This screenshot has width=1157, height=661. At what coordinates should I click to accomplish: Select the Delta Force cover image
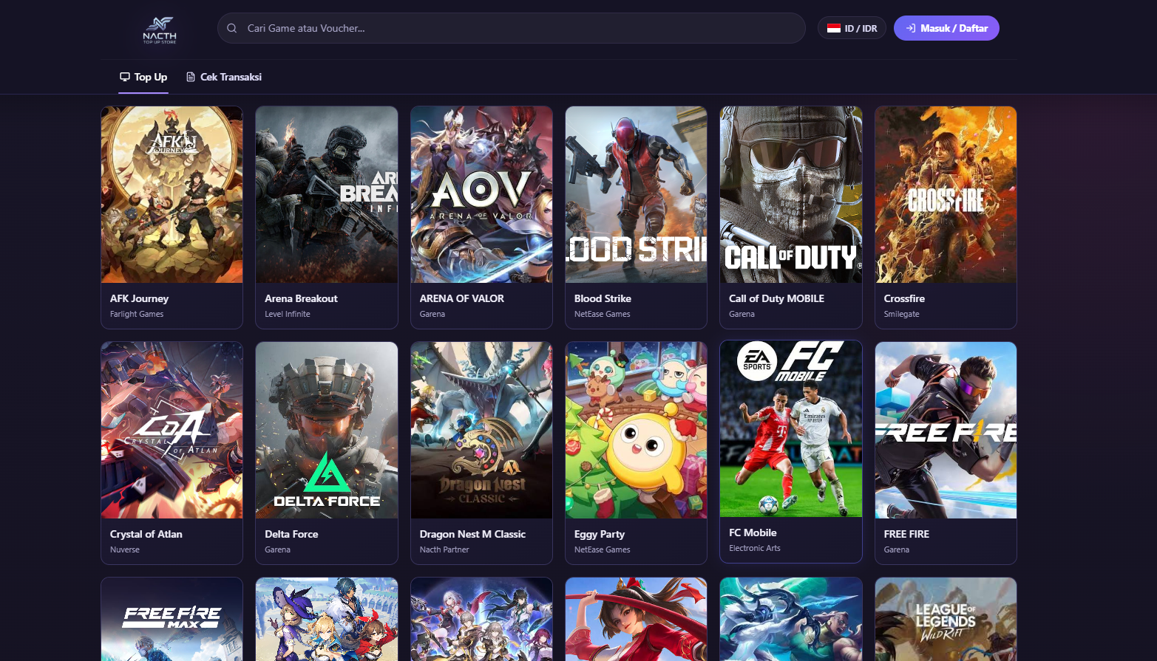[x=327, y=430]
